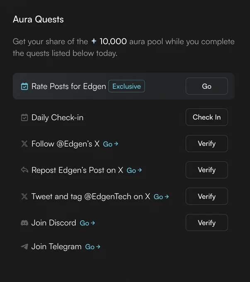
Task: Open the Join Discord Go link
Action: pyautogui.click(x=87, y=223)
